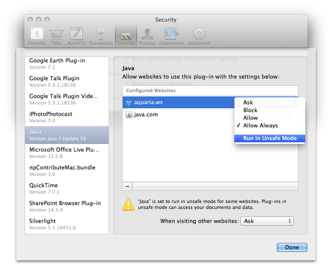Select Google Earth Plug-in in plug-in list

pos(67,64)
